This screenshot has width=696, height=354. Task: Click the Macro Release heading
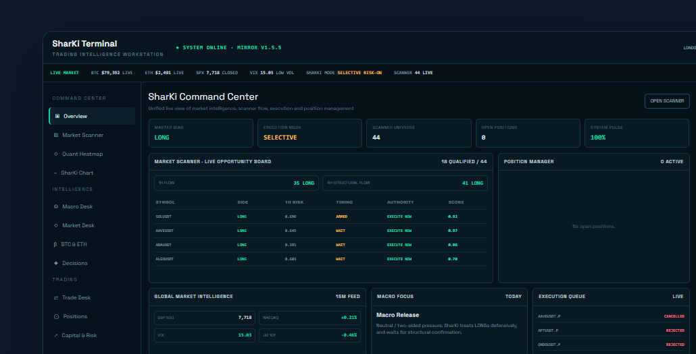click(x=398, y=315)
